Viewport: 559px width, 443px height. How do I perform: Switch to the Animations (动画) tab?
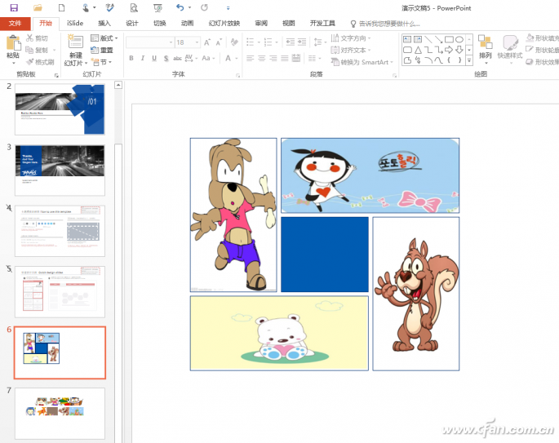coord(187,23)
